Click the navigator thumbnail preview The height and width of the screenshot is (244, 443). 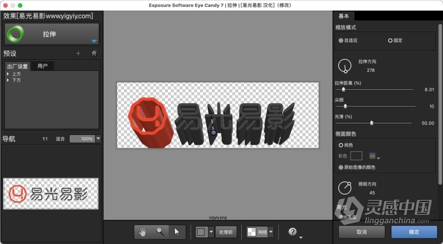pyautogui.click(x=51, y=193)
